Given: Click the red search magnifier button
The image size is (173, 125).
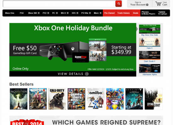Looking at the screenshot, I should click(x=119, y=4).
